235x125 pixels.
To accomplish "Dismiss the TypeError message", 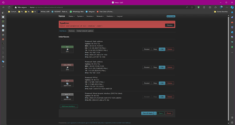I will coord(170,25).
